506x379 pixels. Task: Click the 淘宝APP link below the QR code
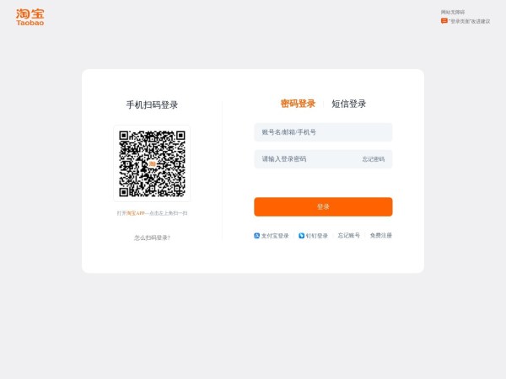136,213
